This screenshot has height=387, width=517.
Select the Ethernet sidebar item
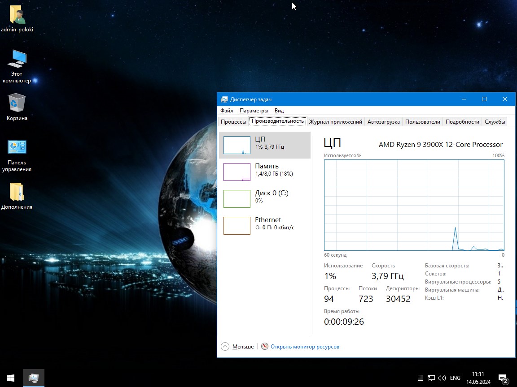[x=265, y=225]
